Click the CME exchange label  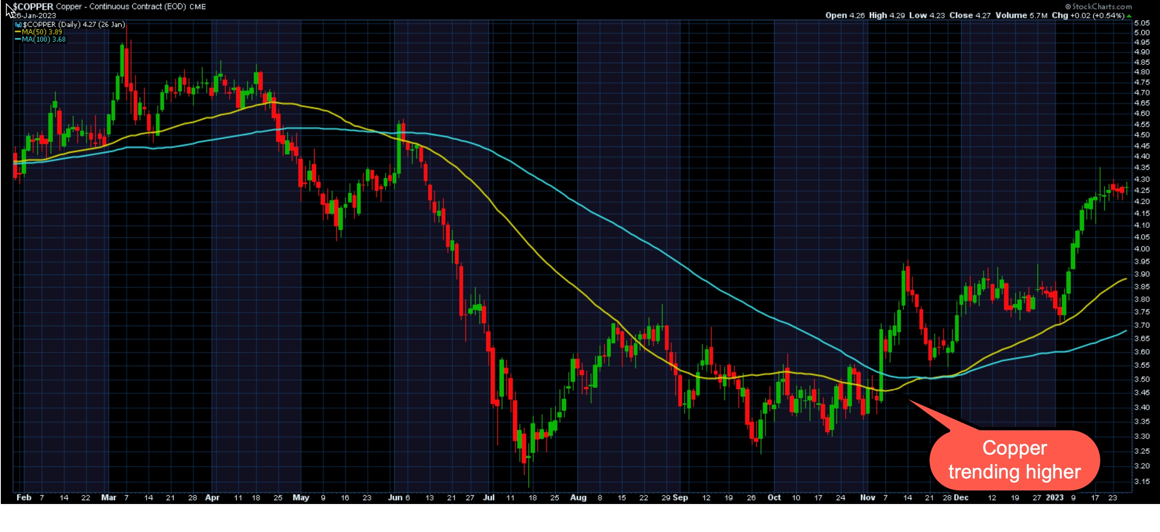point(198,7)
